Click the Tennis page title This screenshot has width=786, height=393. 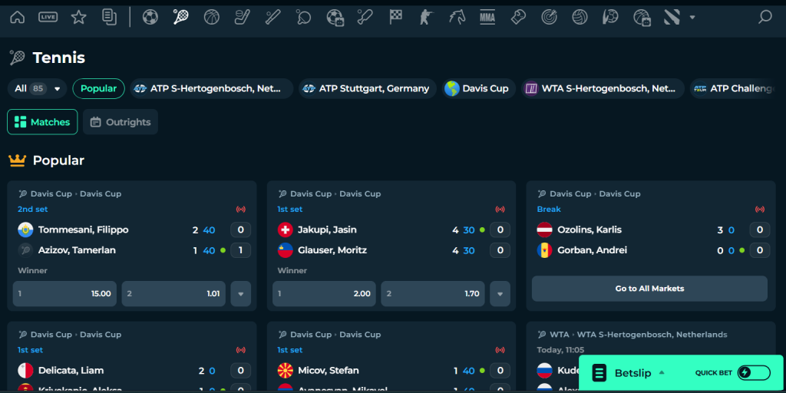(58, 58)
